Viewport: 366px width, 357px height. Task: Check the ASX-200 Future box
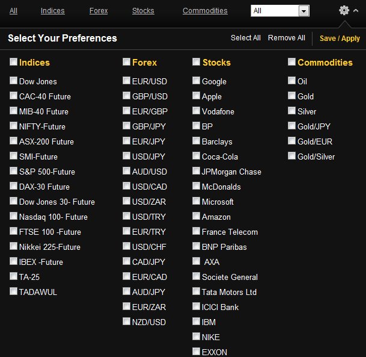pos(14,141)
